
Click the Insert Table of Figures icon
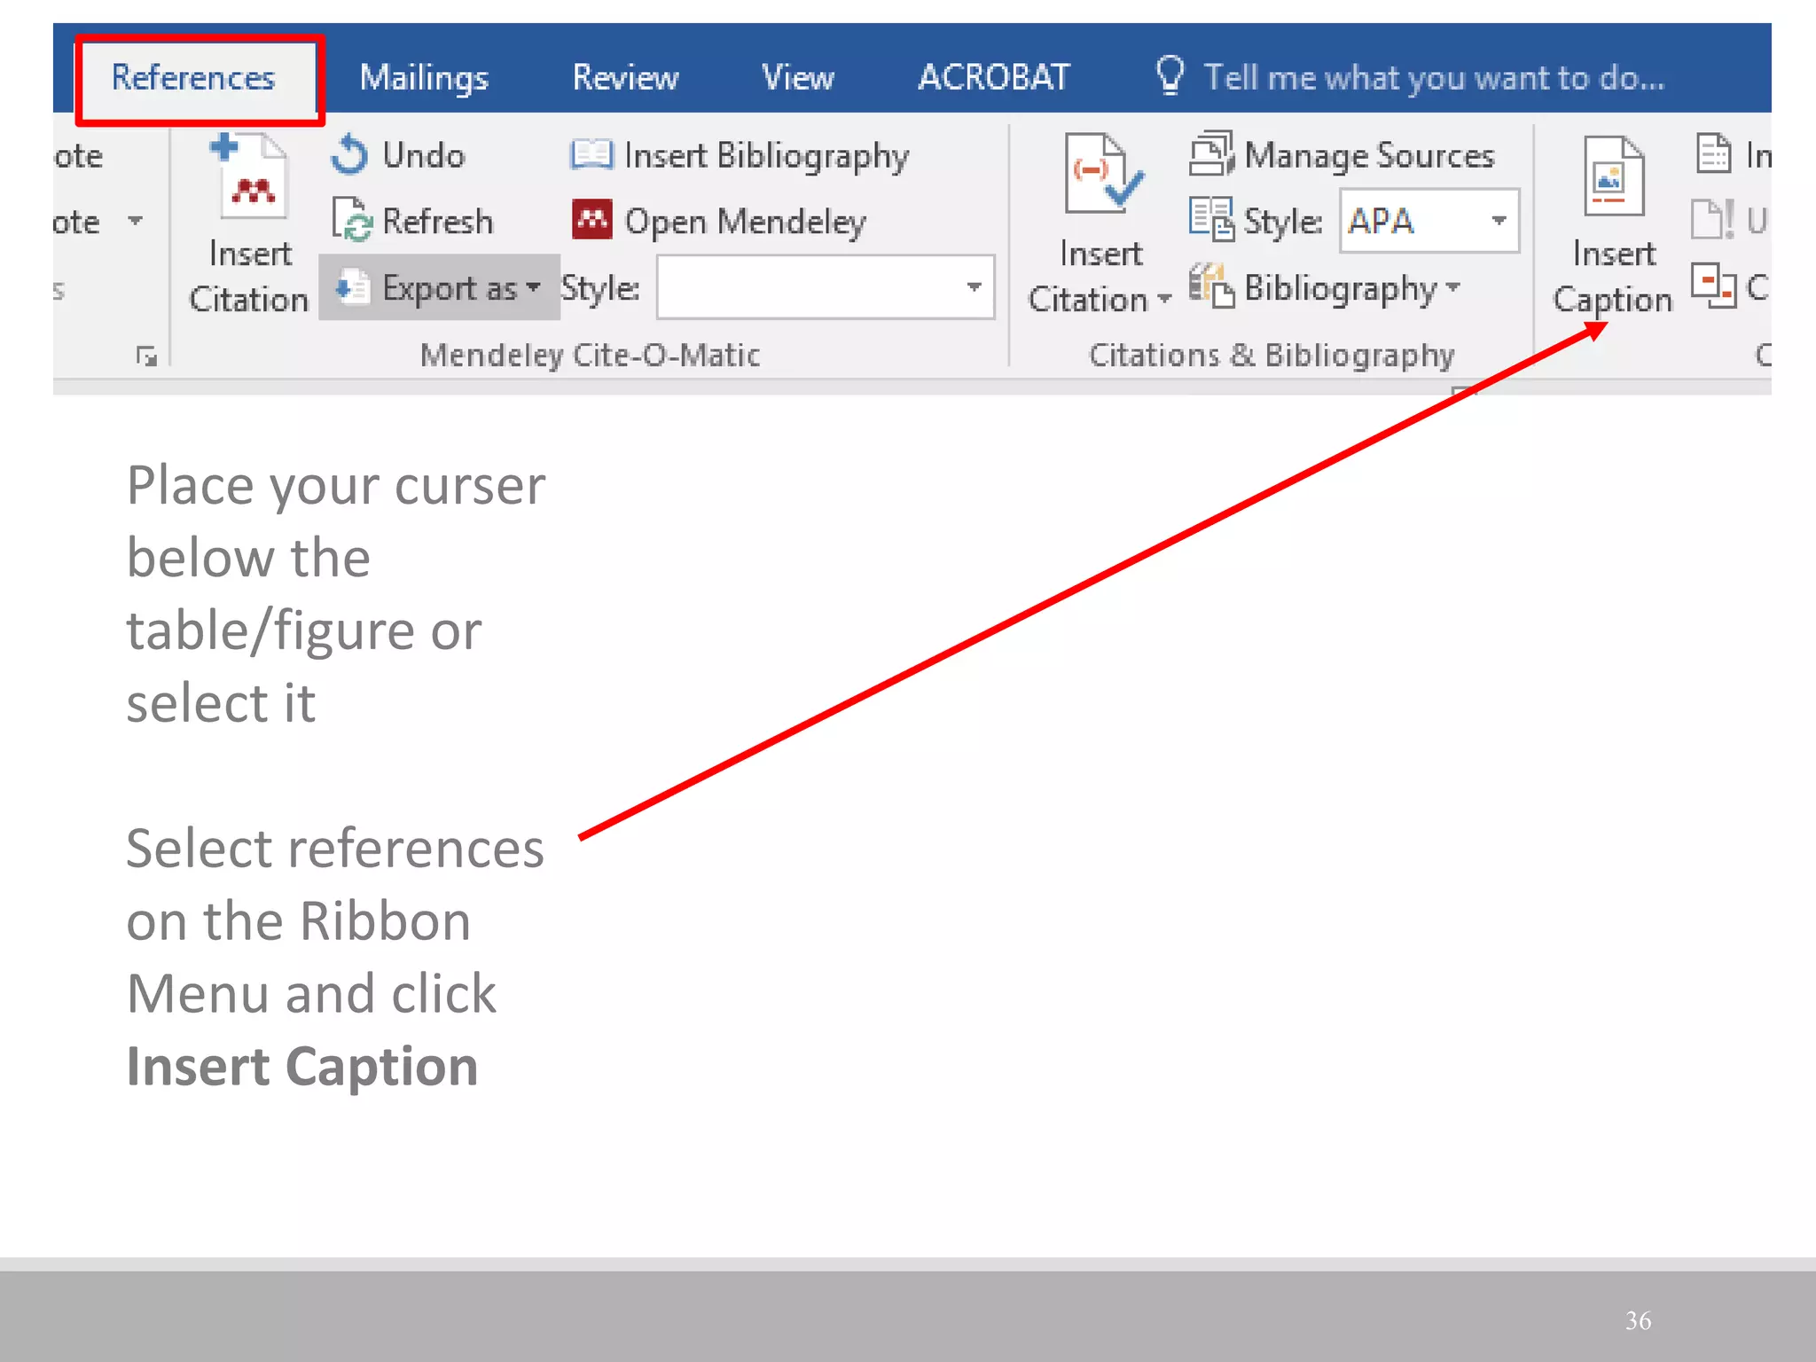click(1714, 153)
